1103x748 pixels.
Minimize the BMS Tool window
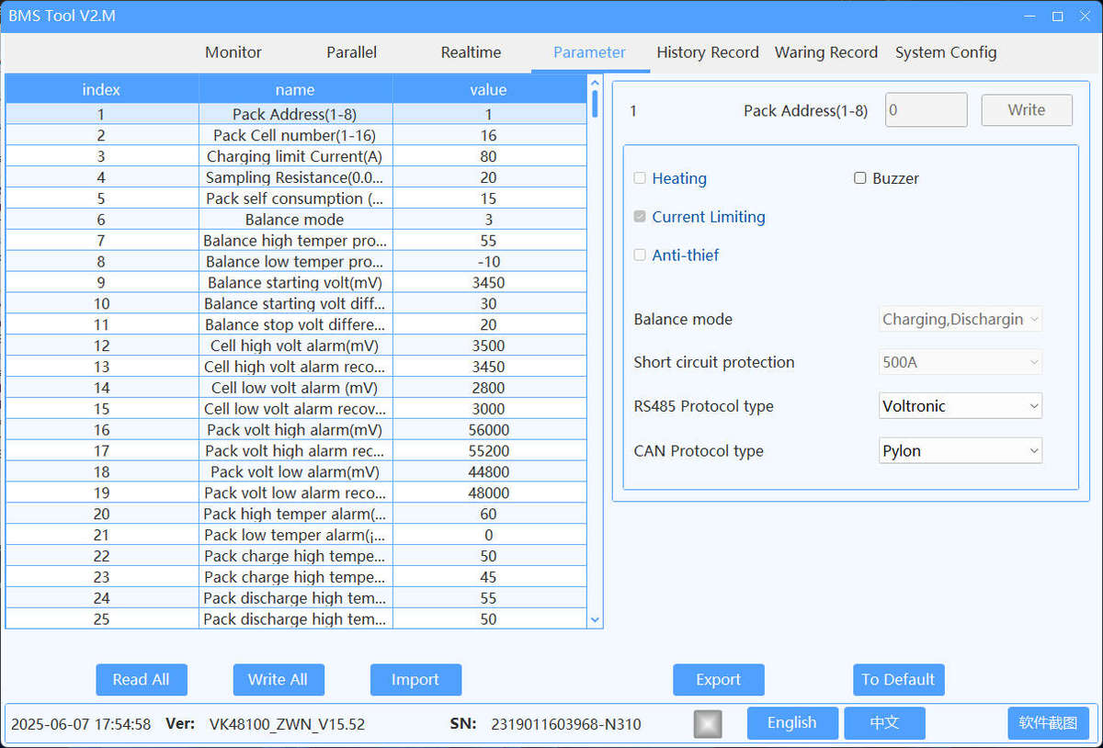(1030, 17)
